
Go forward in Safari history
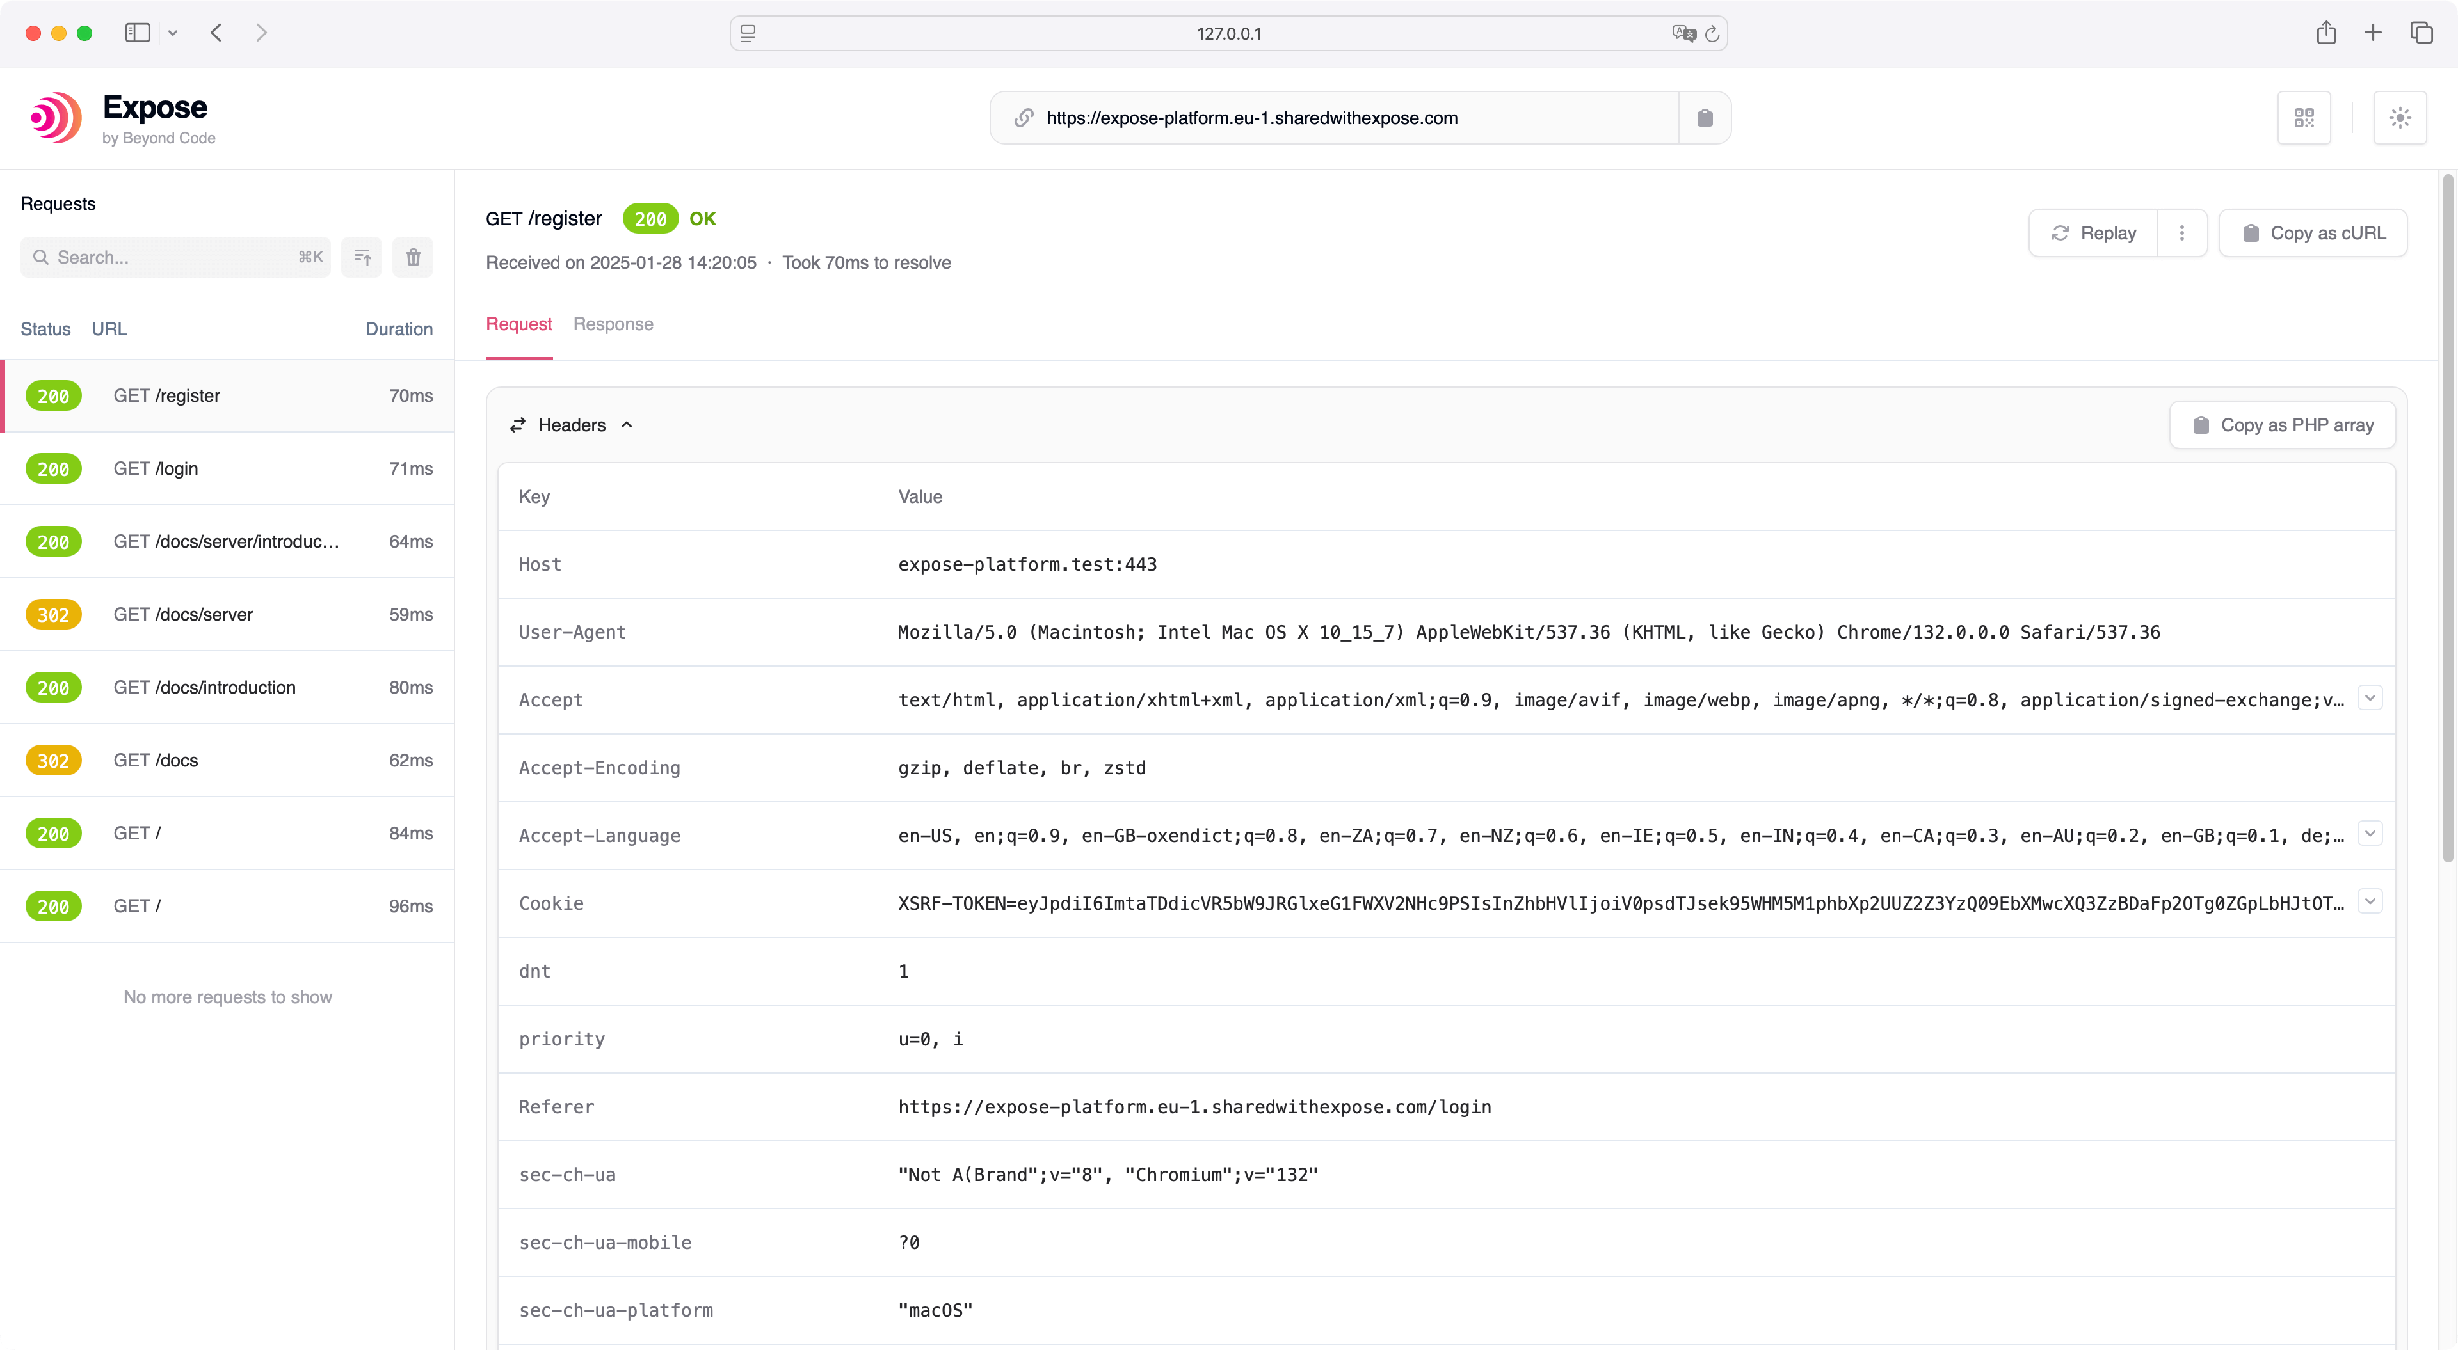coord(261,33)
